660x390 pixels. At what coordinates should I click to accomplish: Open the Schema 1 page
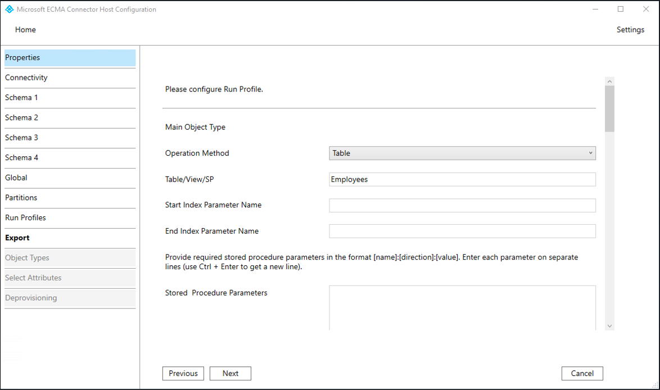[70, 98]
